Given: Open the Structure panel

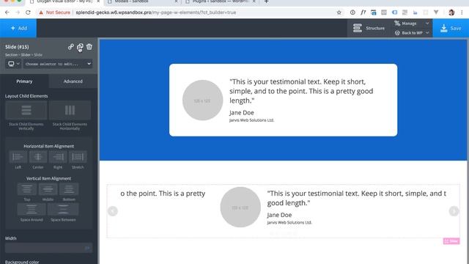Looking at the screenshot, I should [369, 28].
